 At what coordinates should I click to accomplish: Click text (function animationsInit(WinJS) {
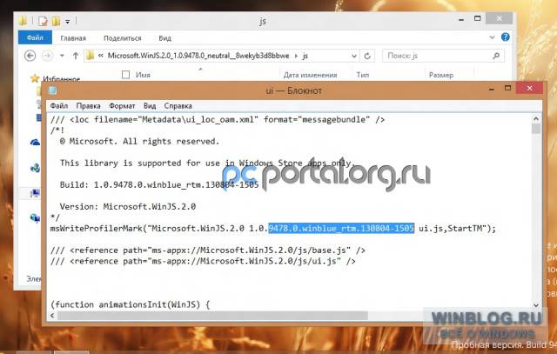pyautogui.click(x=131, y=304)
